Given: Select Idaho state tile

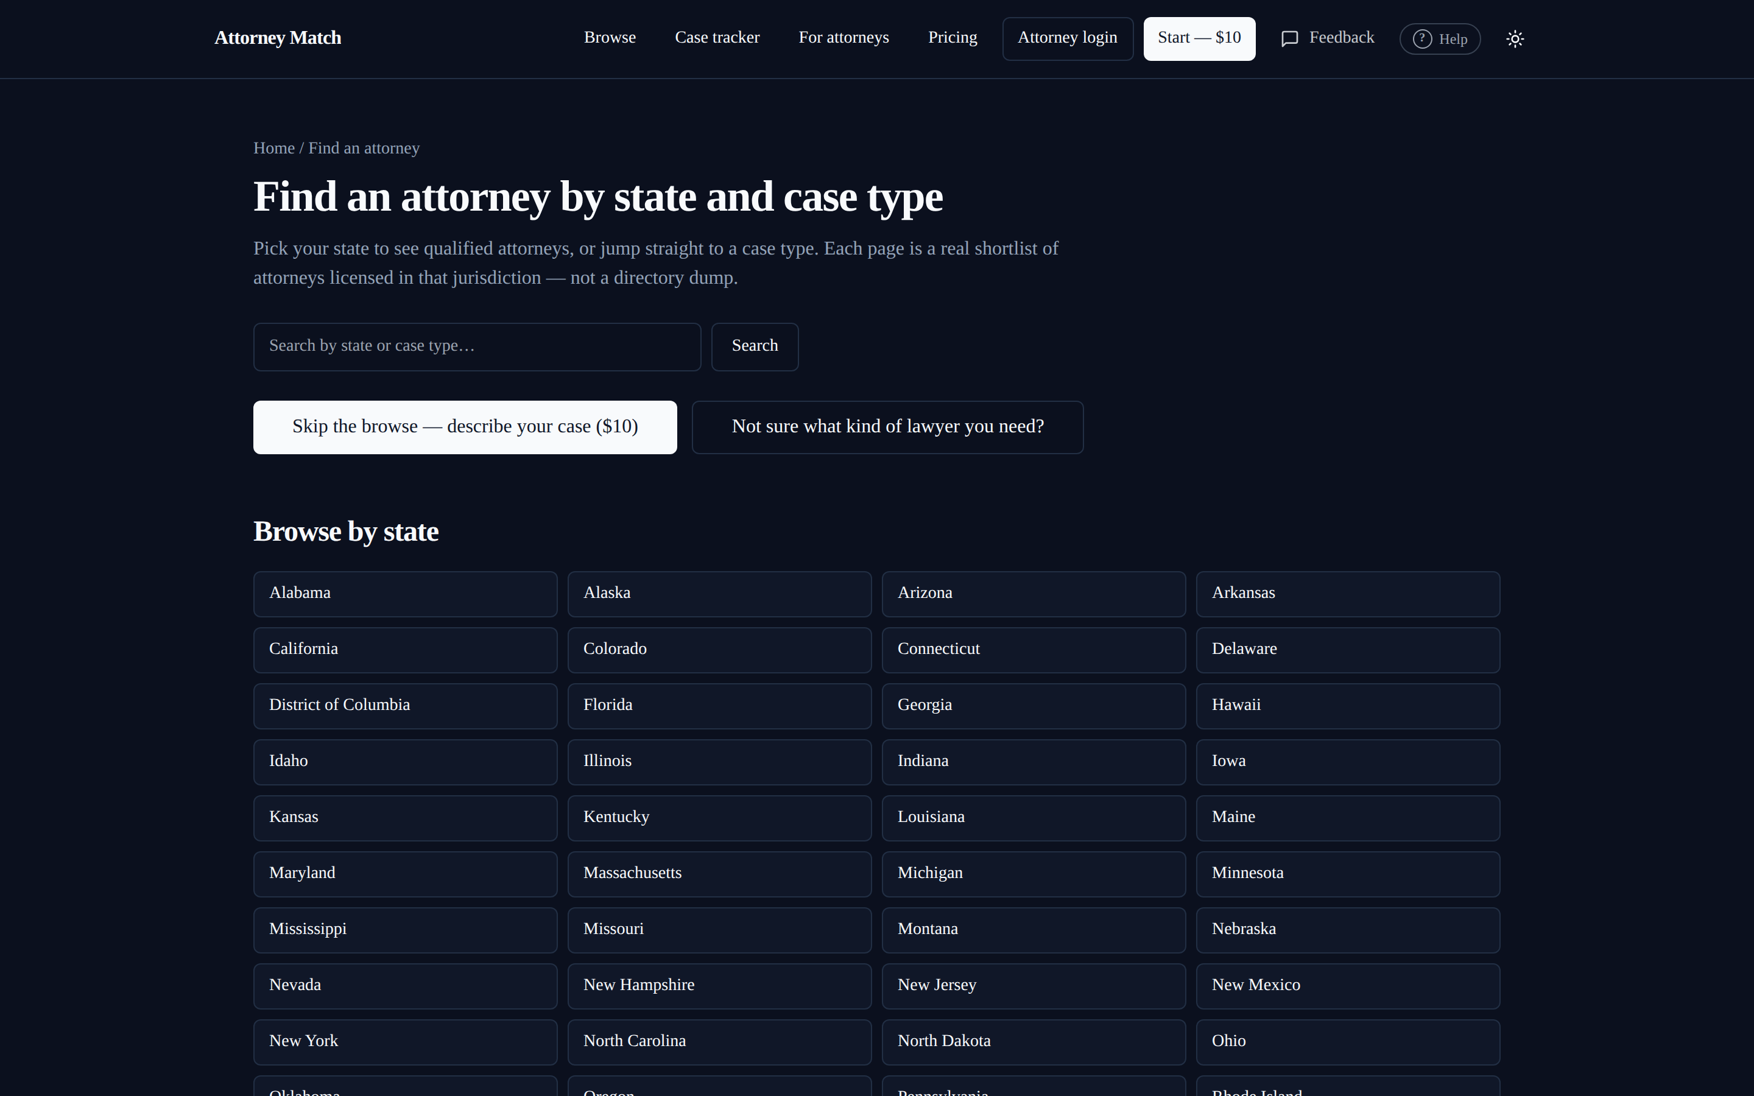Looking at the screenshot, I should pos(405,762).
